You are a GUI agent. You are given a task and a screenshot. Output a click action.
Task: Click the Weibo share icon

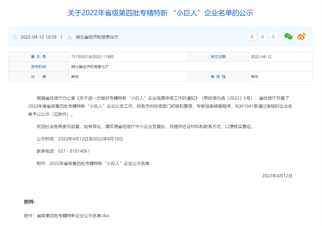[301, 37]
